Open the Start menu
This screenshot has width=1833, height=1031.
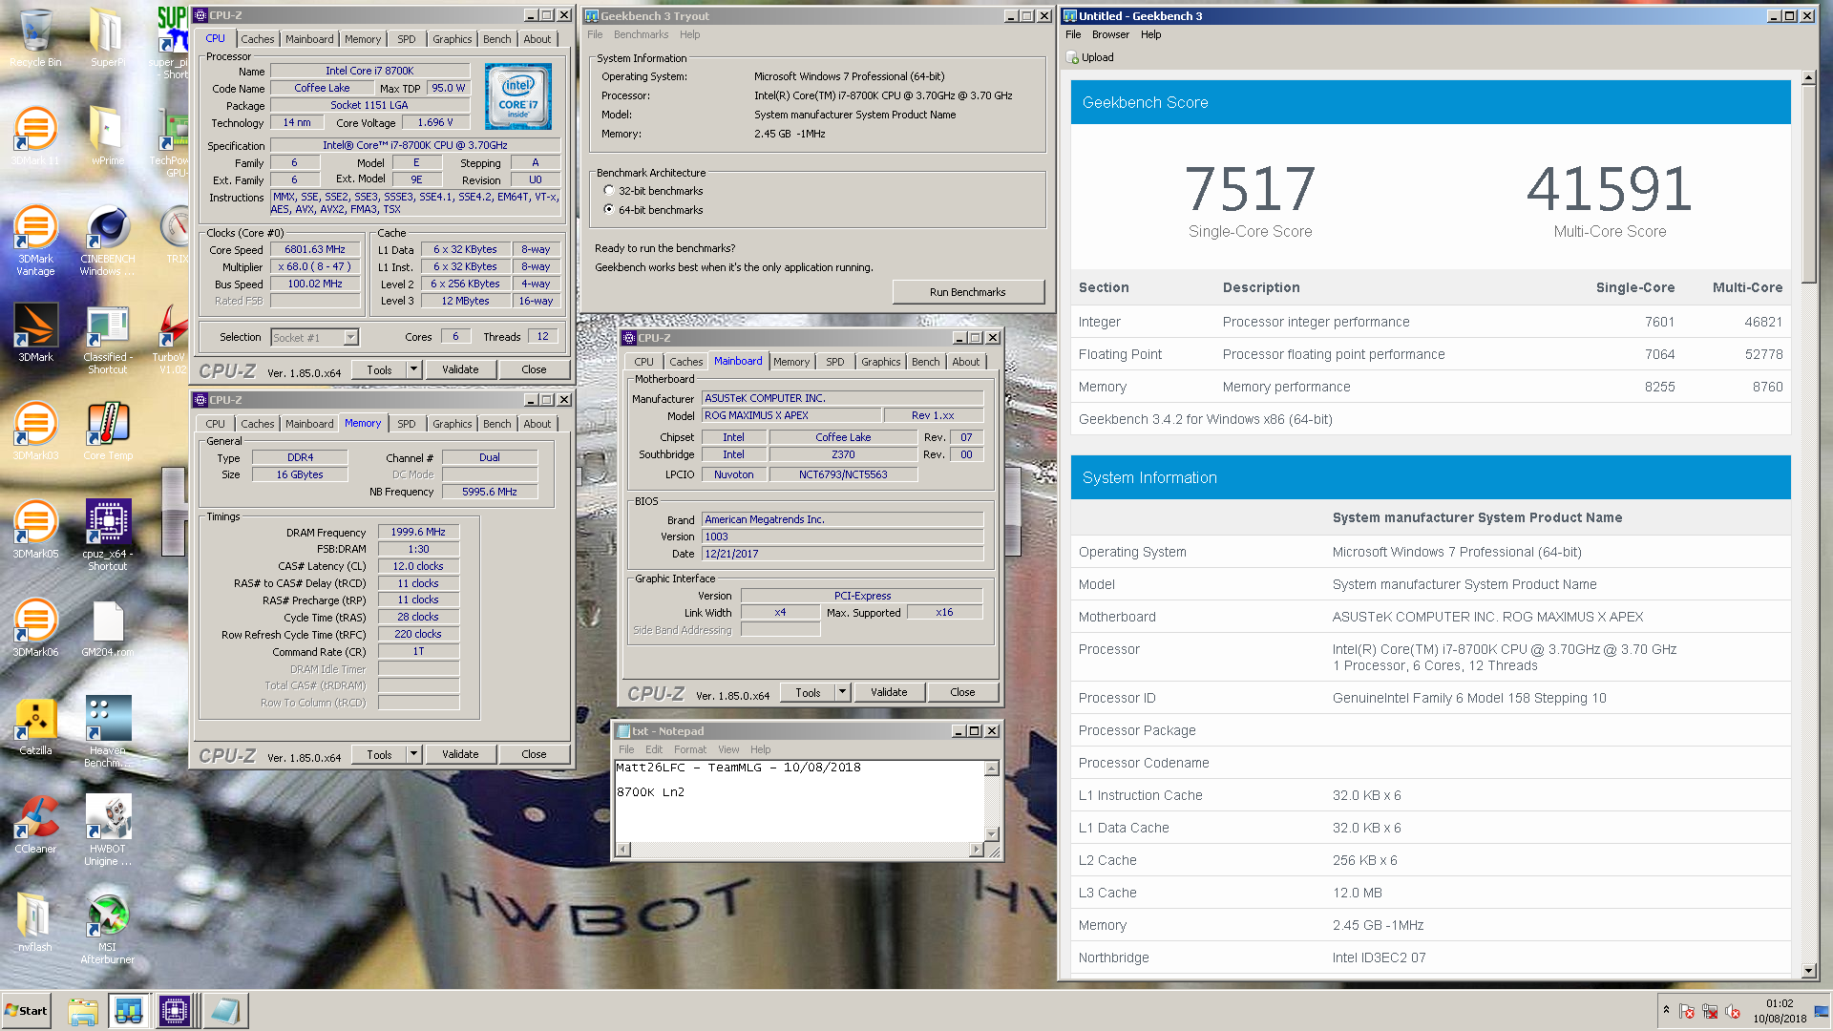coord(27,1011)
